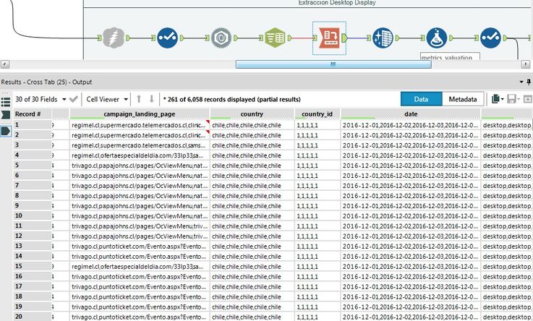The width and height of the screenshot is (533, 321).
Task: Click the canvas scrollbar left arrow
Action: tap(5, 64)
